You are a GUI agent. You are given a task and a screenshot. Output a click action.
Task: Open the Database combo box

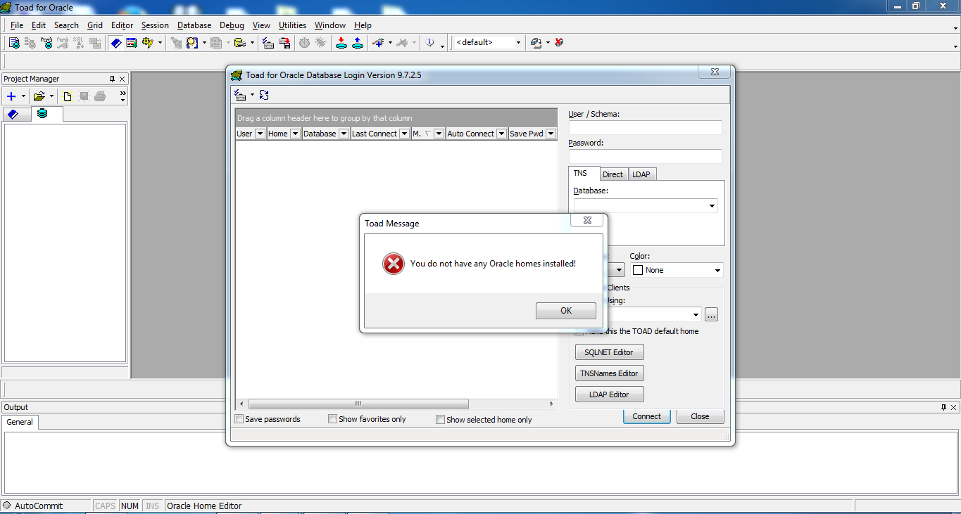(x=712, y=206)
